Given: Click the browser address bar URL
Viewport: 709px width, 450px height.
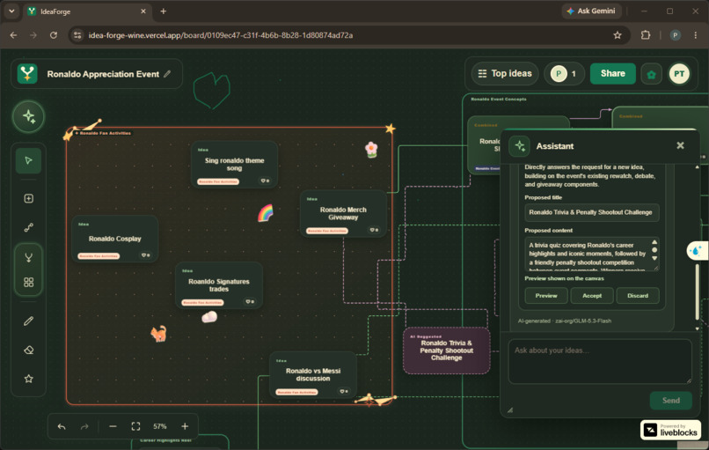Looking at the screenshot, I should (x=221, y=35).
